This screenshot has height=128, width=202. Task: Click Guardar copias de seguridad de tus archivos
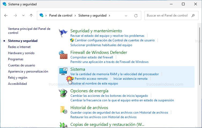point(119,113)
